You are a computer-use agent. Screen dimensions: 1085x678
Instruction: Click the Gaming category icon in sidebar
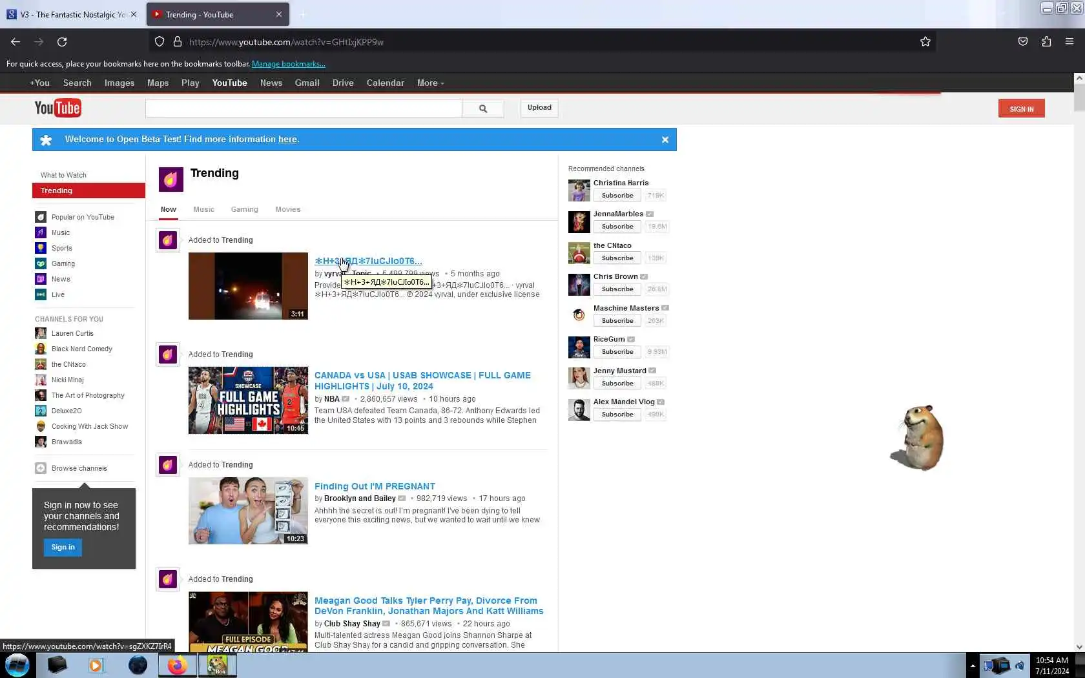pos(41,263)
